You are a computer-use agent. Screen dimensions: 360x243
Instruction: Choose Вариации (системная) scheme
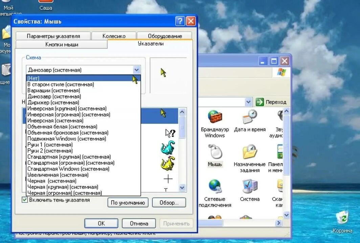[x=83, y=90]
